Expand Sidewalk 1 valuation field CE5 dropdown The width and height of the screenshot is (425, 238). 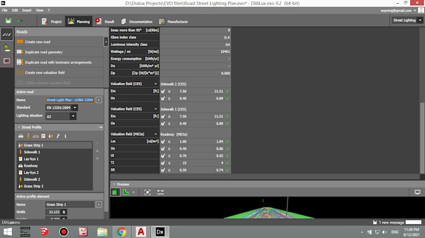156,109
